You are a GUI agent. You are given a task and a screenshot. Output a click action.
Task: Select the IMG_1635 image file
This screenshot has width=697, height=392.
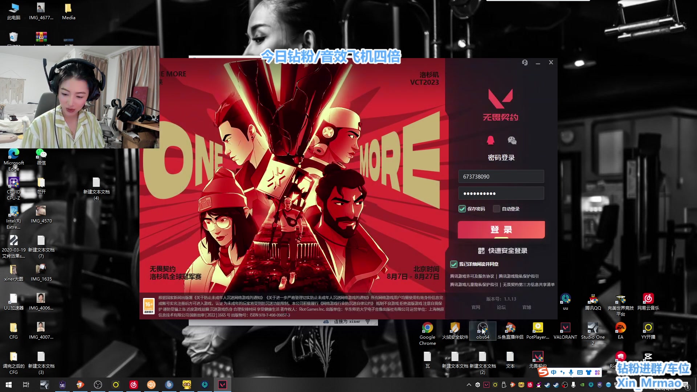(x=41, y=273)
